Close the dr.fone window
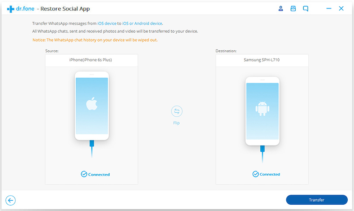Screen dimensions: 354x211 click(341, 9)
